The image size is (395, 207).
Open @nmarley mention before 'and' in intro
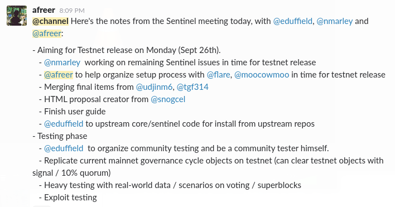tap(335, 21)
